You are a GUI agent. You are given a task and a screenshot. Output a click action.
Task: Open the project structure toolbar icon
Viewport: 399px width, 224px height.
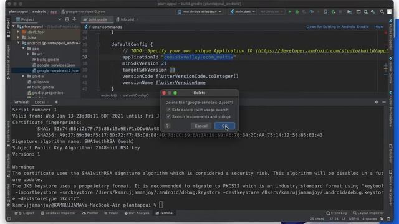click(x=349, y=12)
